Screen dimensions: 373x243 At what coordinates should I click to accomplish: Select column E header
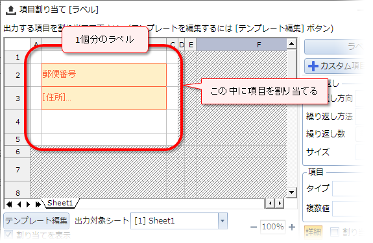point(191,45)
